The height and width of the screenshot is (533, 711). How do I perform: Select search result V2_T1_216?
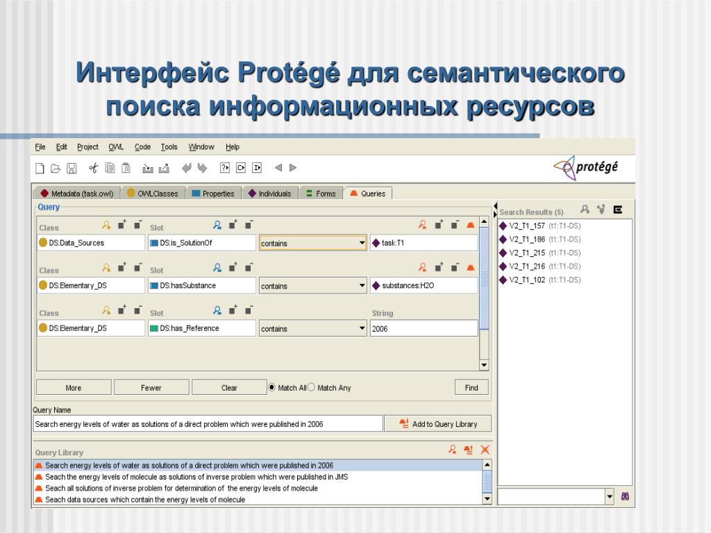coord(539,266)
